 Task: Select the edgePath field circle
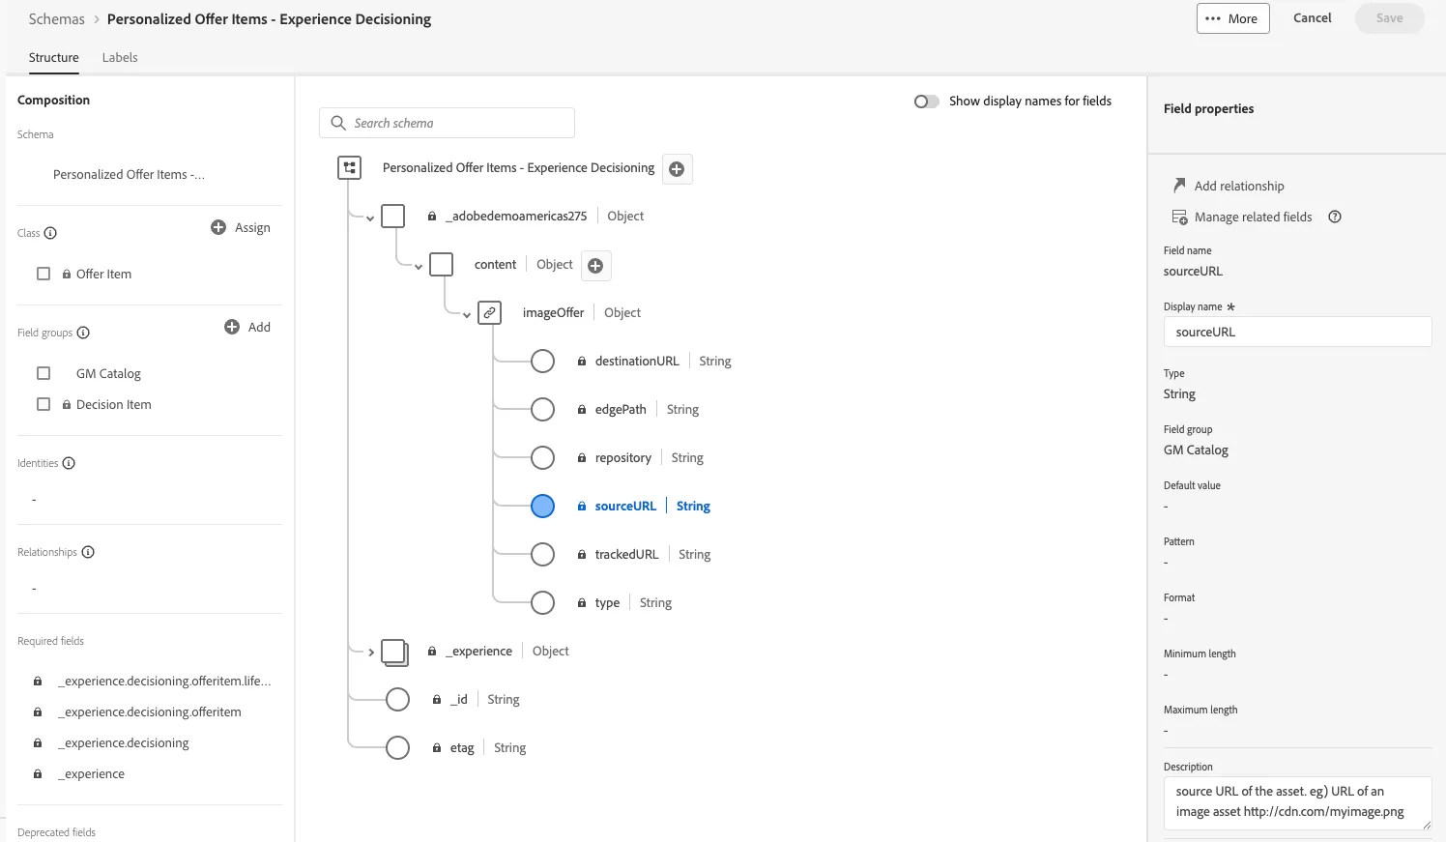pyautogui.click(x=543, y=410)
